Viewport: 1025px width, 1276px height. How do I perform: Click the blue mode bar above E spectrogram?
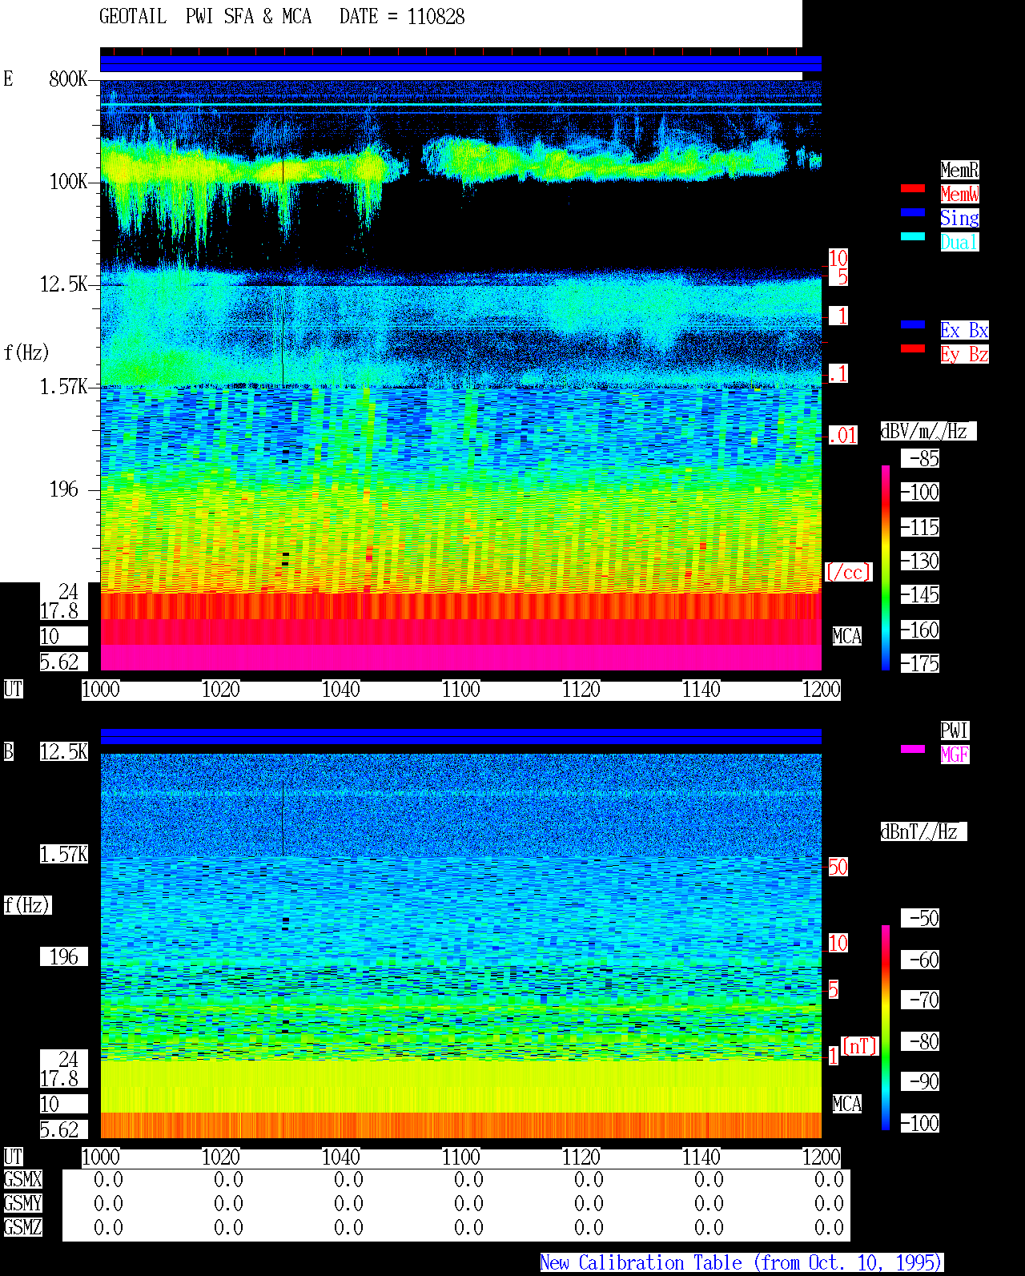[460, 63]
